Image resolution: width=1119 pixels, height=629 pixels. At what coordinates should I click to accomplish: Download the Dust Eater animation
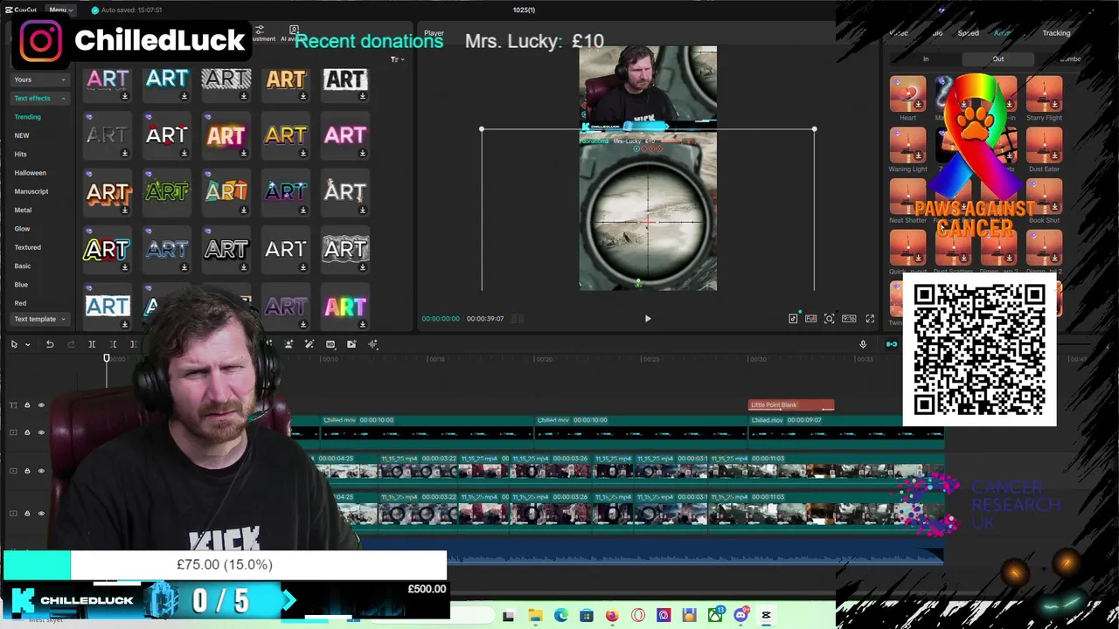click(1055, 156)
